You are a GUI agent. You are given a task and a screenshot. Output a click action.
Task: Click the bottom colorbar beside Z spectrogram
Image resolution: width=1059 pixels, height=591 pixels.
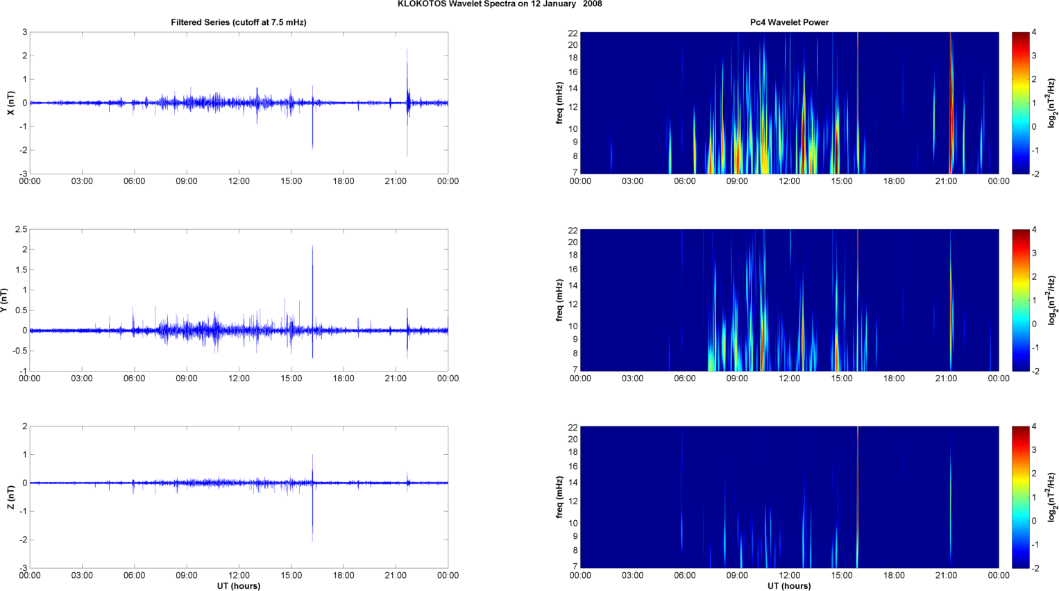pos(1020,497)
